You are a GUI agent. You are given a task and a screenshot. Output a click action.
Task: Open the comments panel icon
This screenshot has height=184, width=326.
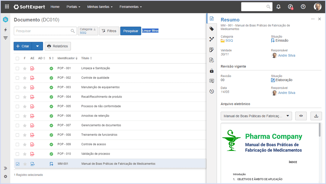(212, 81)
